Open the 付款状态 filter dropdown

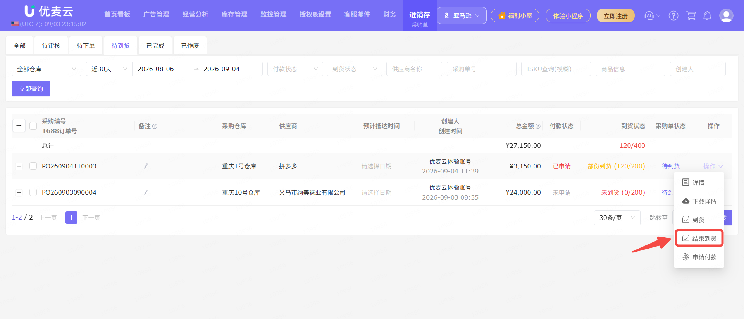coord(295,69)
